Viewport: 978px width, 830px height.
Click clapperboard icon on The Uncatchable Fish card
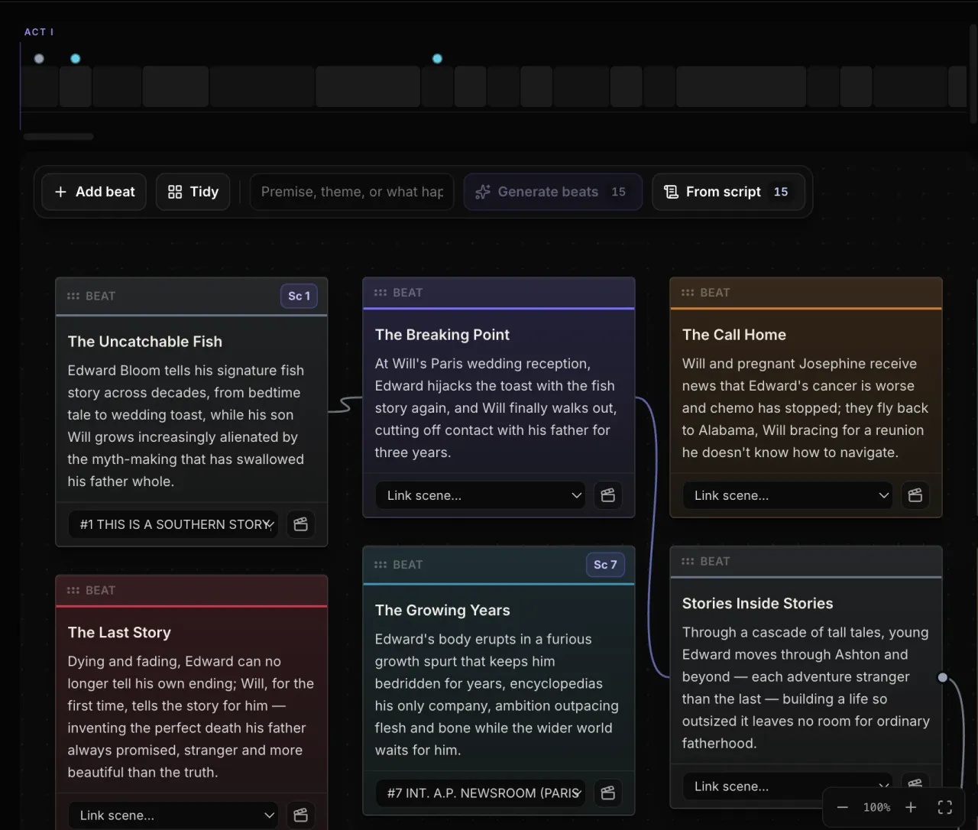tap(301, 524)
